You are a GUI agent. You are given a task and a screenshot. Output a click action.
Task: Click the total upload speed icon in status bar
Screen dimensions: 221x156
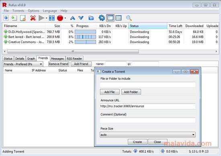(162, 151)
